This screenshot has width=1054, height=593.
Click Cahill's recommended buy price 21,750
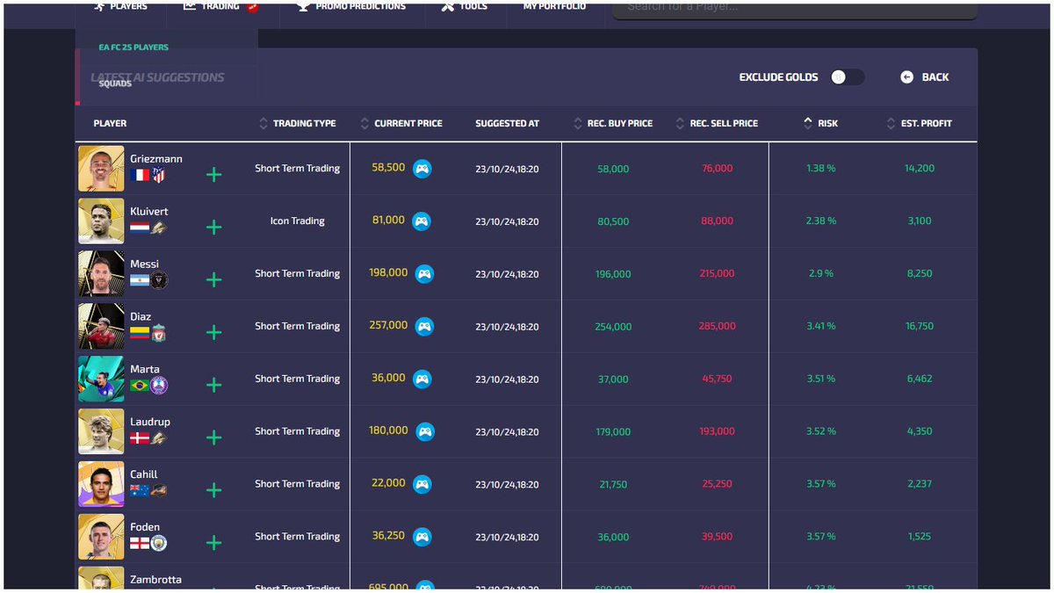pos(613,484)
